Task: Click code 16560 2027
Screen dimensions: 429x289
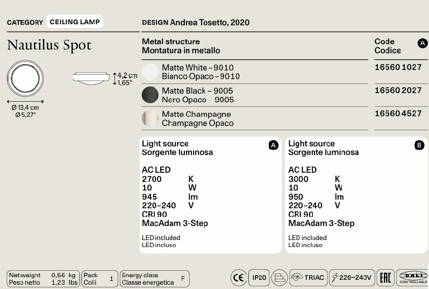Action: (x=398, y=90)
